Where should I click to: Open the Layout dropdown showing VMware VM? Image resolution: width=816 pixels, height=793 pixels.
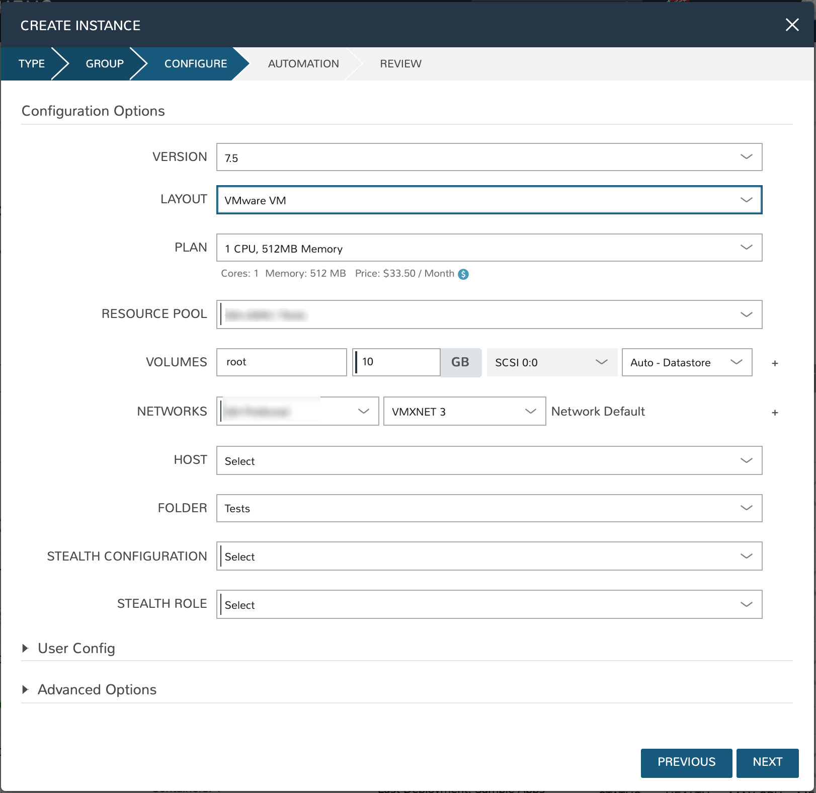coord(489,200)
